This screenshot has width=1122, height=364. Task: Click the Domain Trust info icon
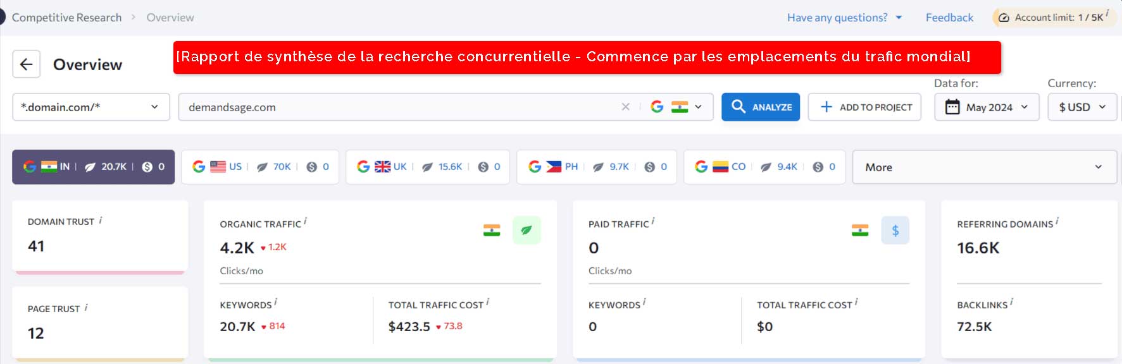(101, 220)
